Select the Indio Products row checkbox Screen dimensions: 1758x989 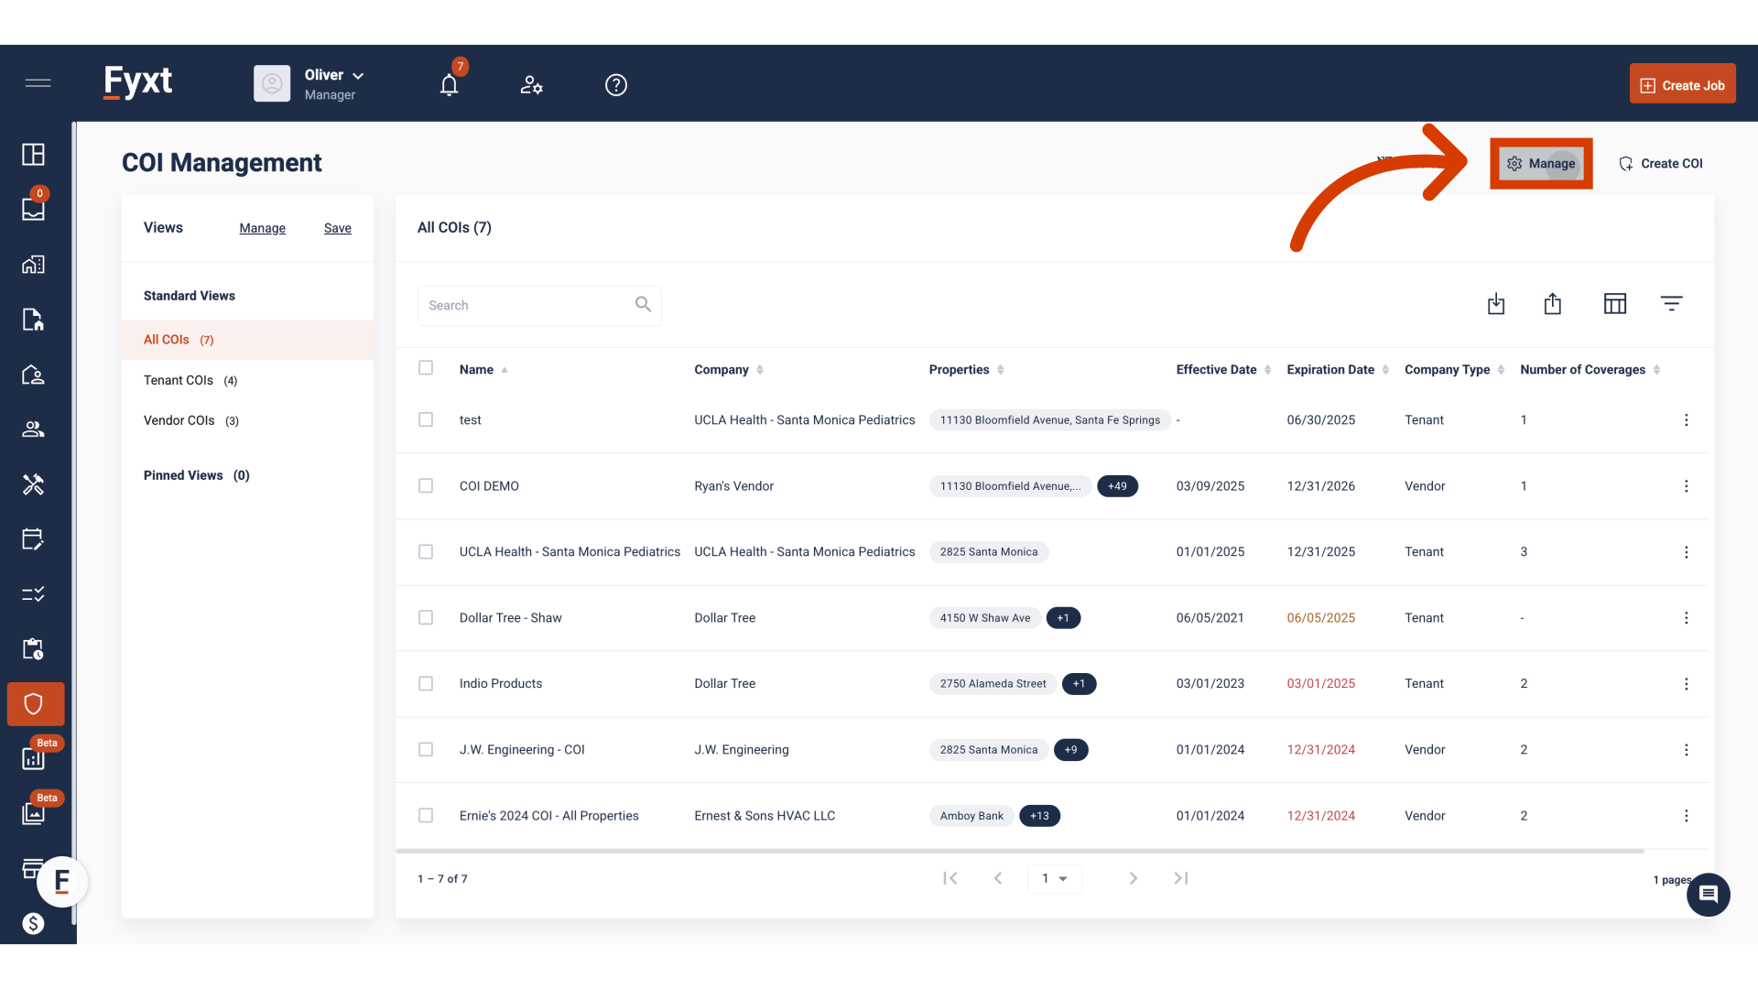pyautogui.click(x=426, y=684)
